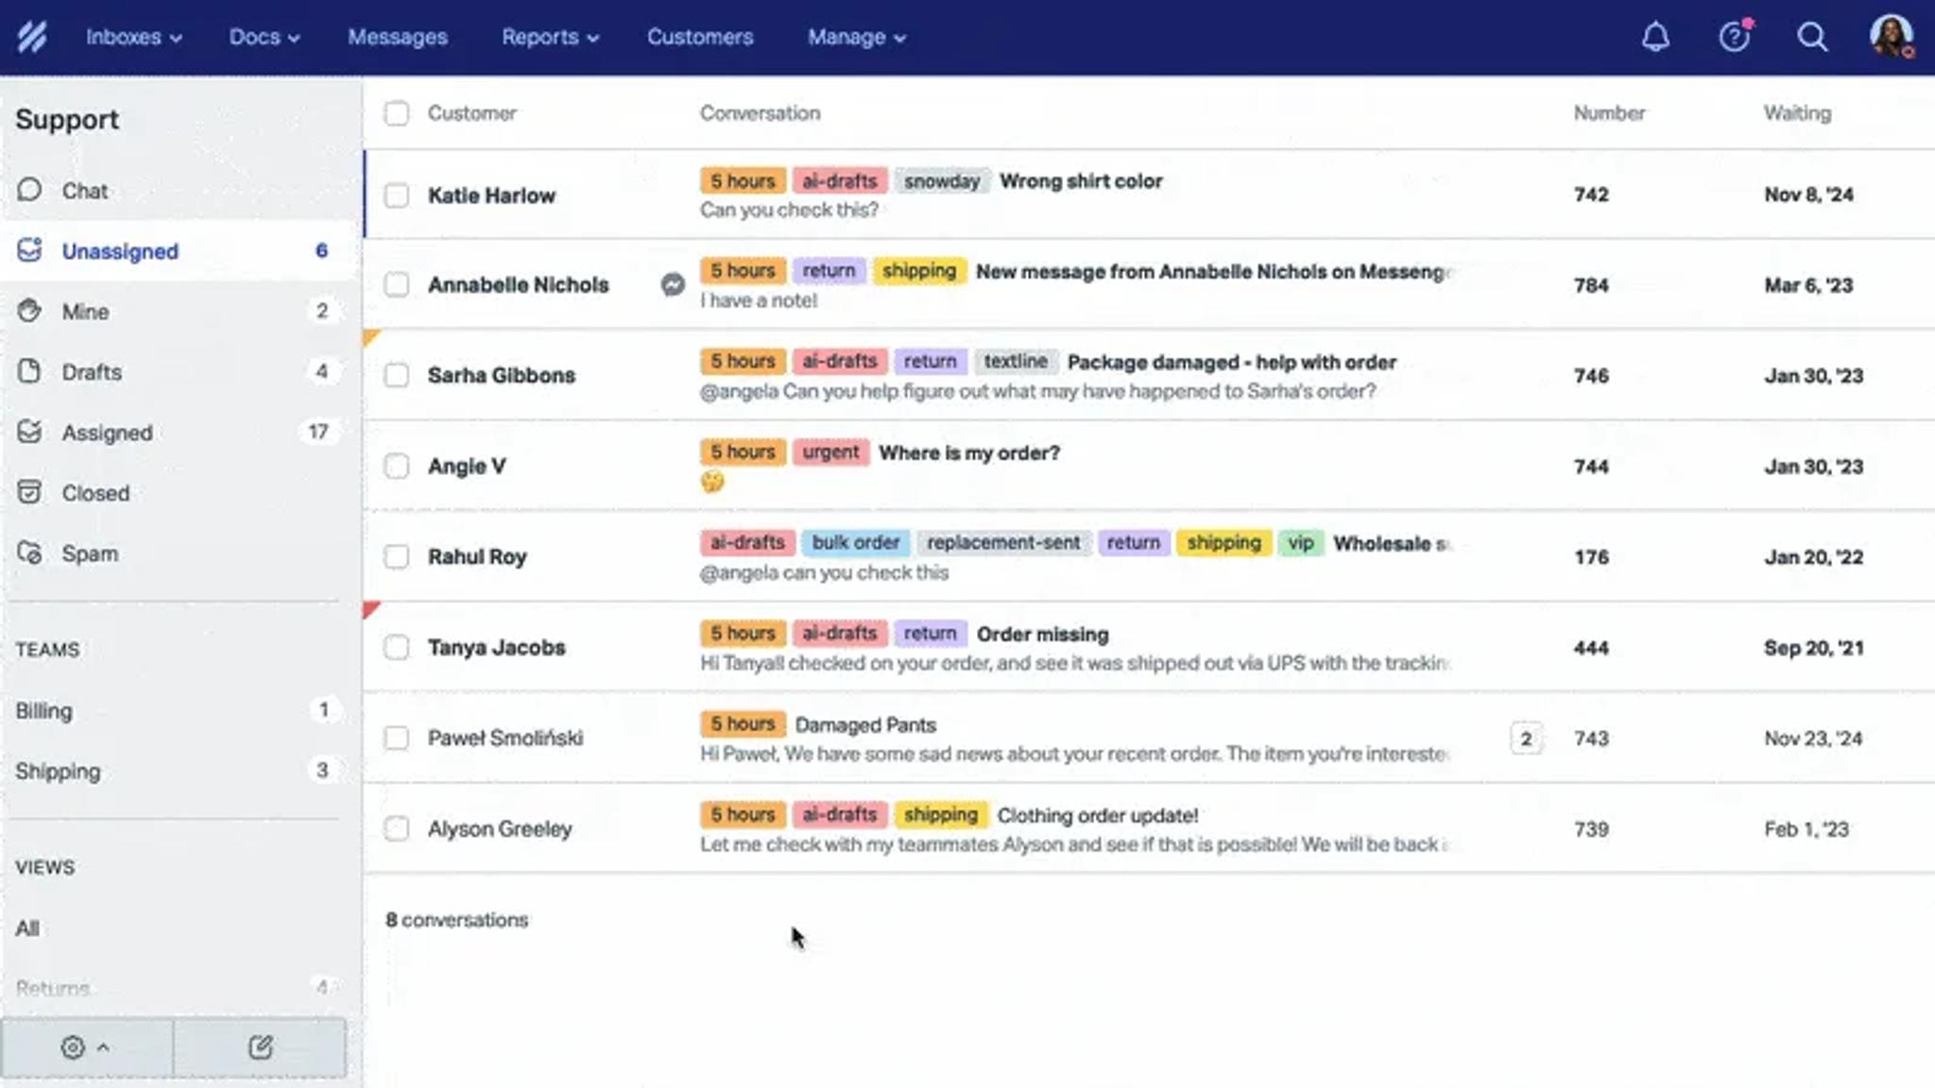Open the user profile avatar

pos(1891,37)
